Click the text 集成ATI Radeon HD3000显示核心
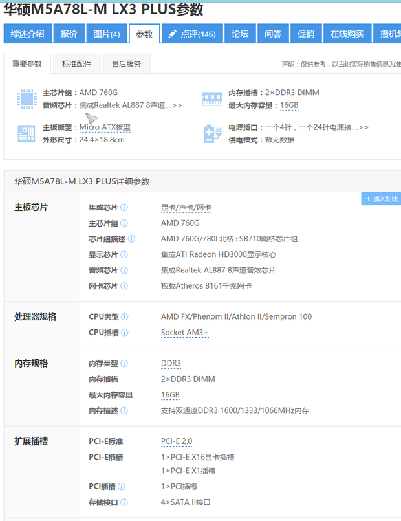Image resolution: width=401 pixels, height=521 pixels. pyautogui.click(x=219, y=255)
